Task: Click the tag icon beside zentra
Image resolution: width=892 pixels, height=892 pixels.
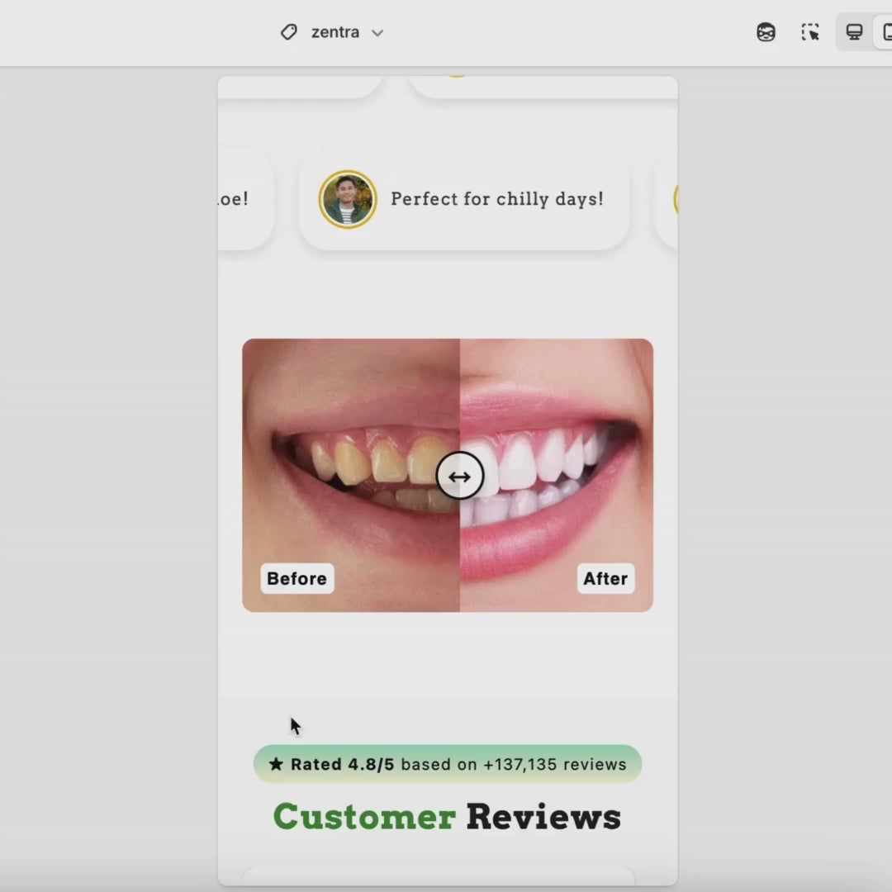Action: tap(288, 32)
